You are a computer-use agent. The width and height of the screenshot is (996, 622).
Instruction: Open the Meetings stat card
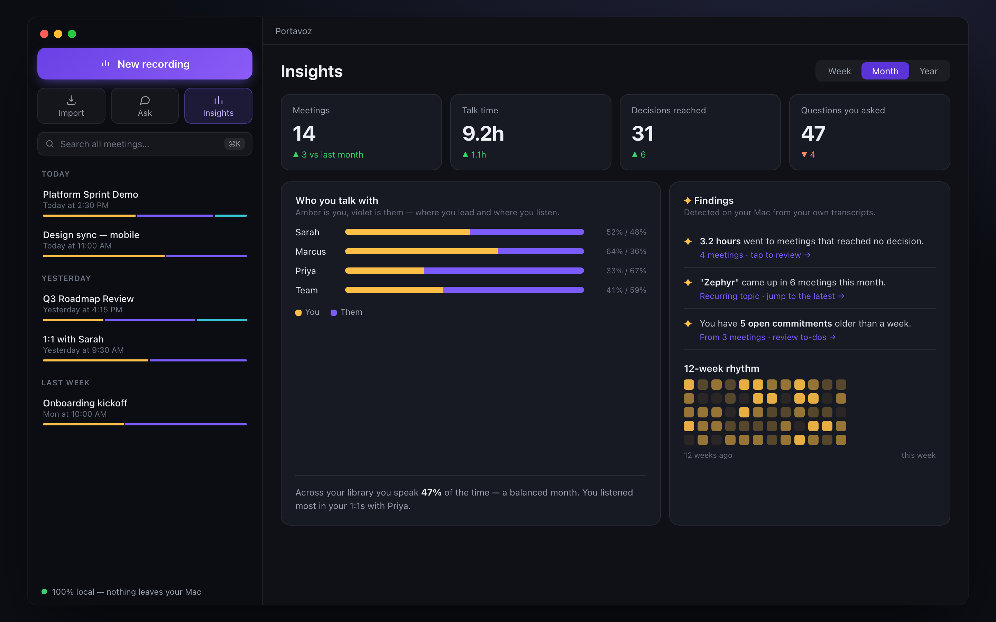click(361, 132)
